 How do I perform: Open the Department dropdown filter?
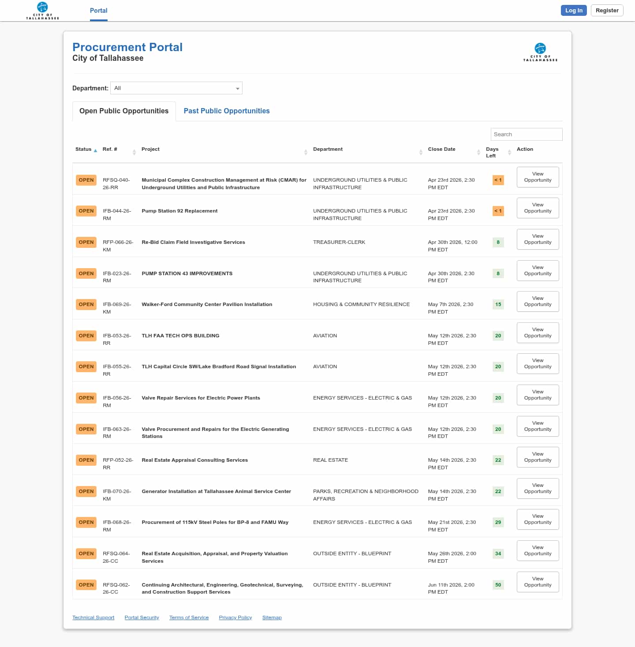[x=176, y=88]
